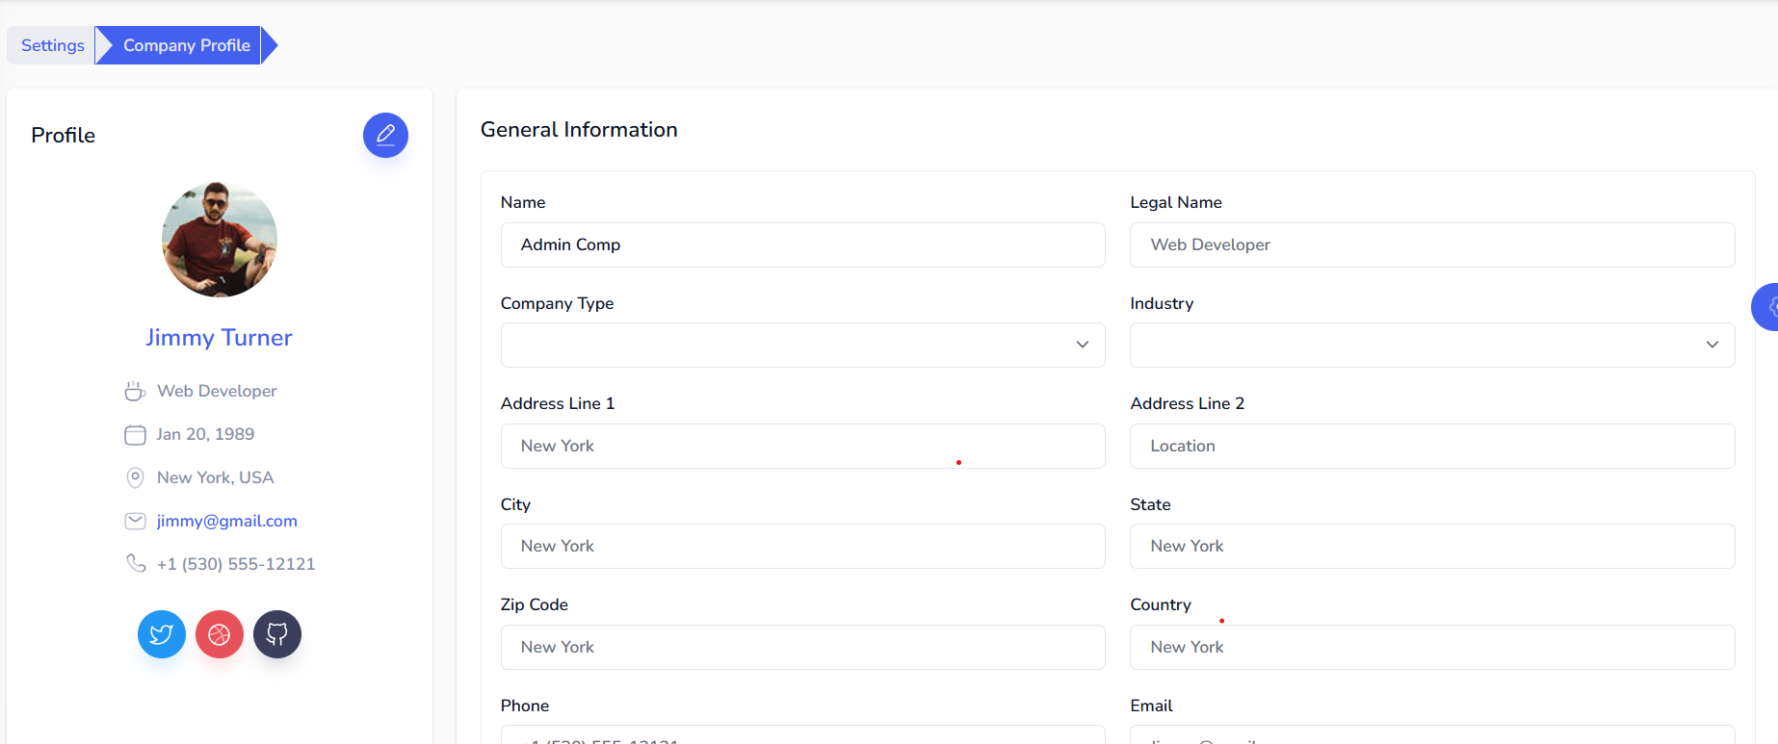This screenshot has width=1778, height=744.
Task: Click the Legal Name text field
Action: [1431, 245]
